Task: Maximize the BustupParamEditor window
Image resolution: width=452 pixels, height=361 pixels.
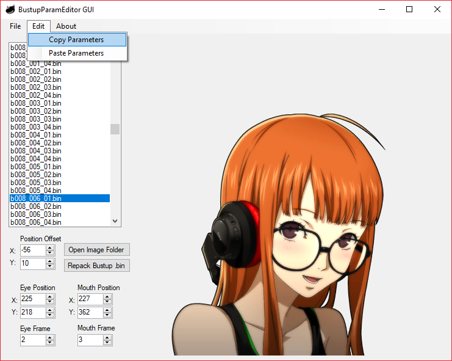Action: click(409, 10)
